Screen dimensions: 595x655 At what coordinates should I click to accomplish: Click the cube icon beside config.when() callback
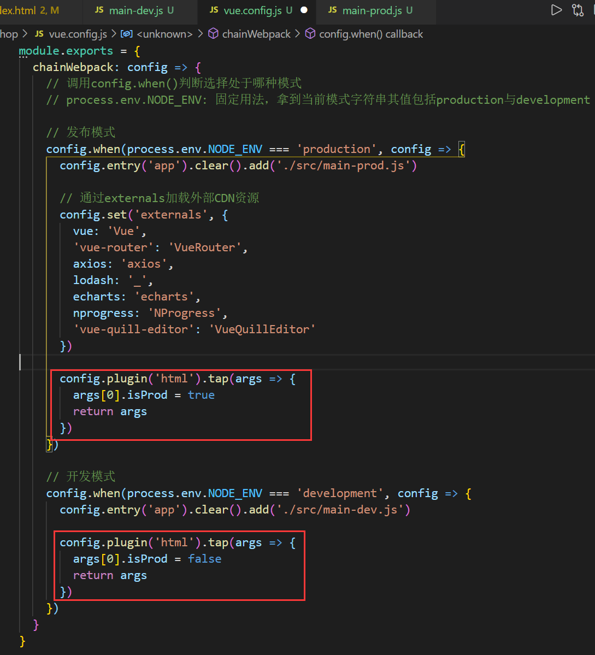click(x=310, y=34)
